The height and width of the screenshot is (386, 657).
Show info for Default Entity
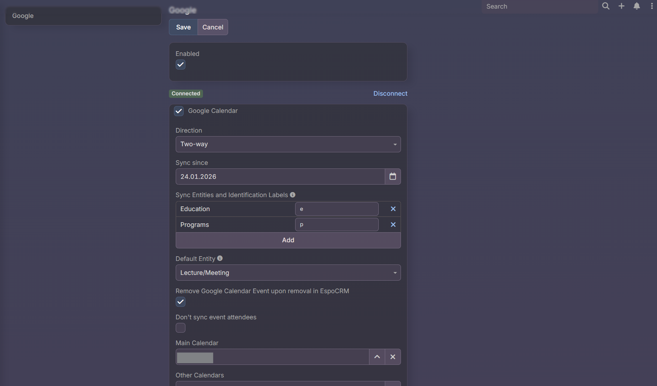point(220,258)
